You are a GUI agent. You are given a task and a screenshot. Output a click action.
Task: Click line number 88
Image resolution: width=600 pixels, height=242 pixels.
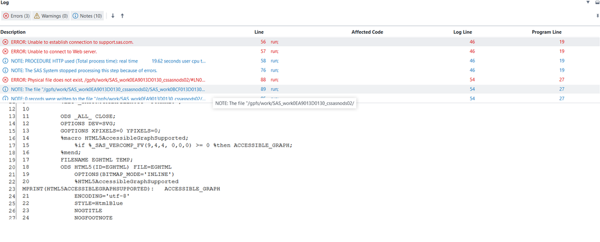click(x=263, y=80)
